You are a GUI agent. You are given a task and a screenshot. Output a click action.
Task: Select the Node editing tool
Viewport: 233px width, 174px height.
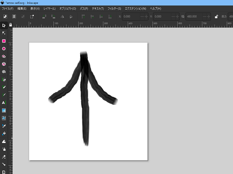[4, 33]
